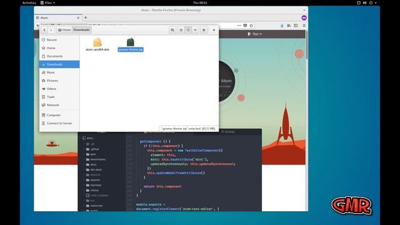Open Home in the Files sidebar
This screenshot has width=400, height=225.
coord(59,48)
